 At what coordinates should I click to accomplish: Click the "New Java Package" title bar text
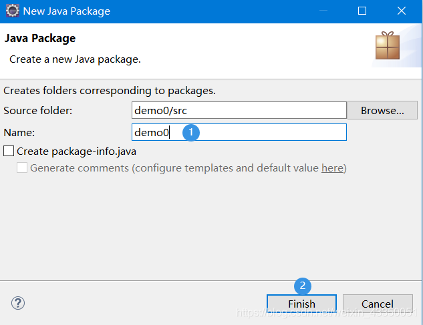(67, 11)
